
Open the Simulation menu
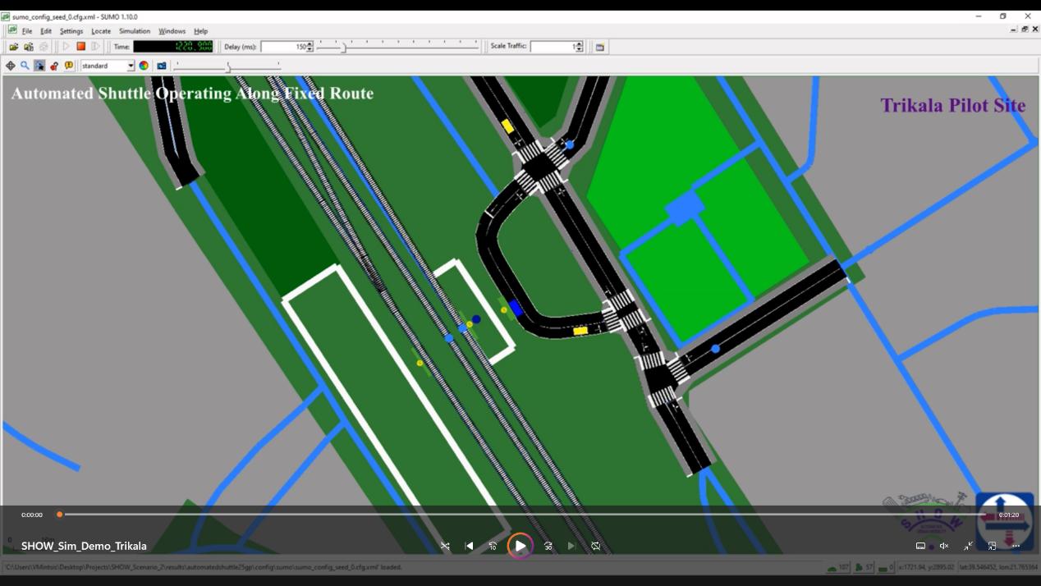pos(135,31)
